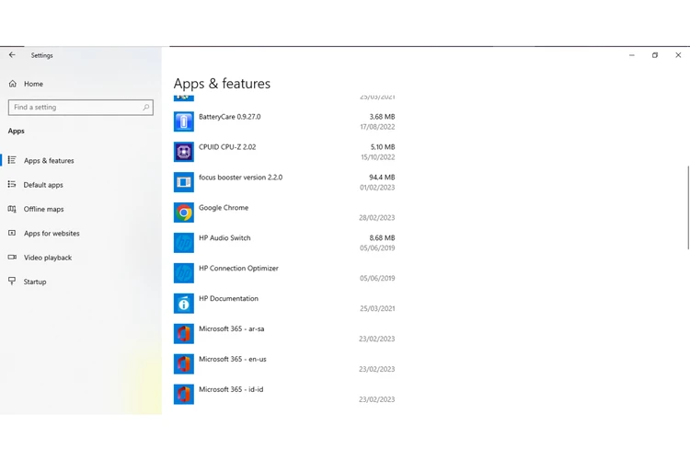Viewport: 690px width, 460px height.
Task: Go back using the back arrow
Action: [12, 55]
